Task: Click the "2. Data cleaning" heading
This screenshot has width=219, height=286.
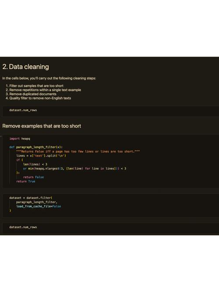Action: [25, 67]
